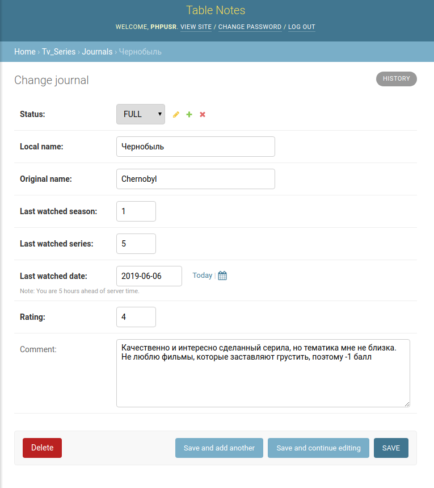Click the Last watched series label
Screen dimensions: 434x488
click(57, 244)
